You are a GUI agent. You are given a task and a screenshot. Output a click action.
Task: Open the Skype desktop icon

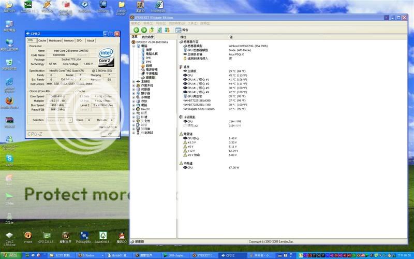(9, 159)
